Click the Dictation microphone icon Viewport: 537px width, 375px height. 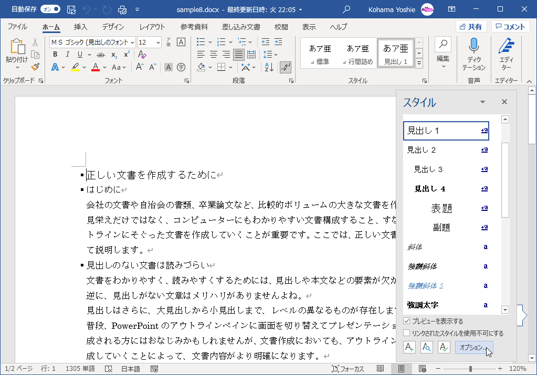[473, 47]
